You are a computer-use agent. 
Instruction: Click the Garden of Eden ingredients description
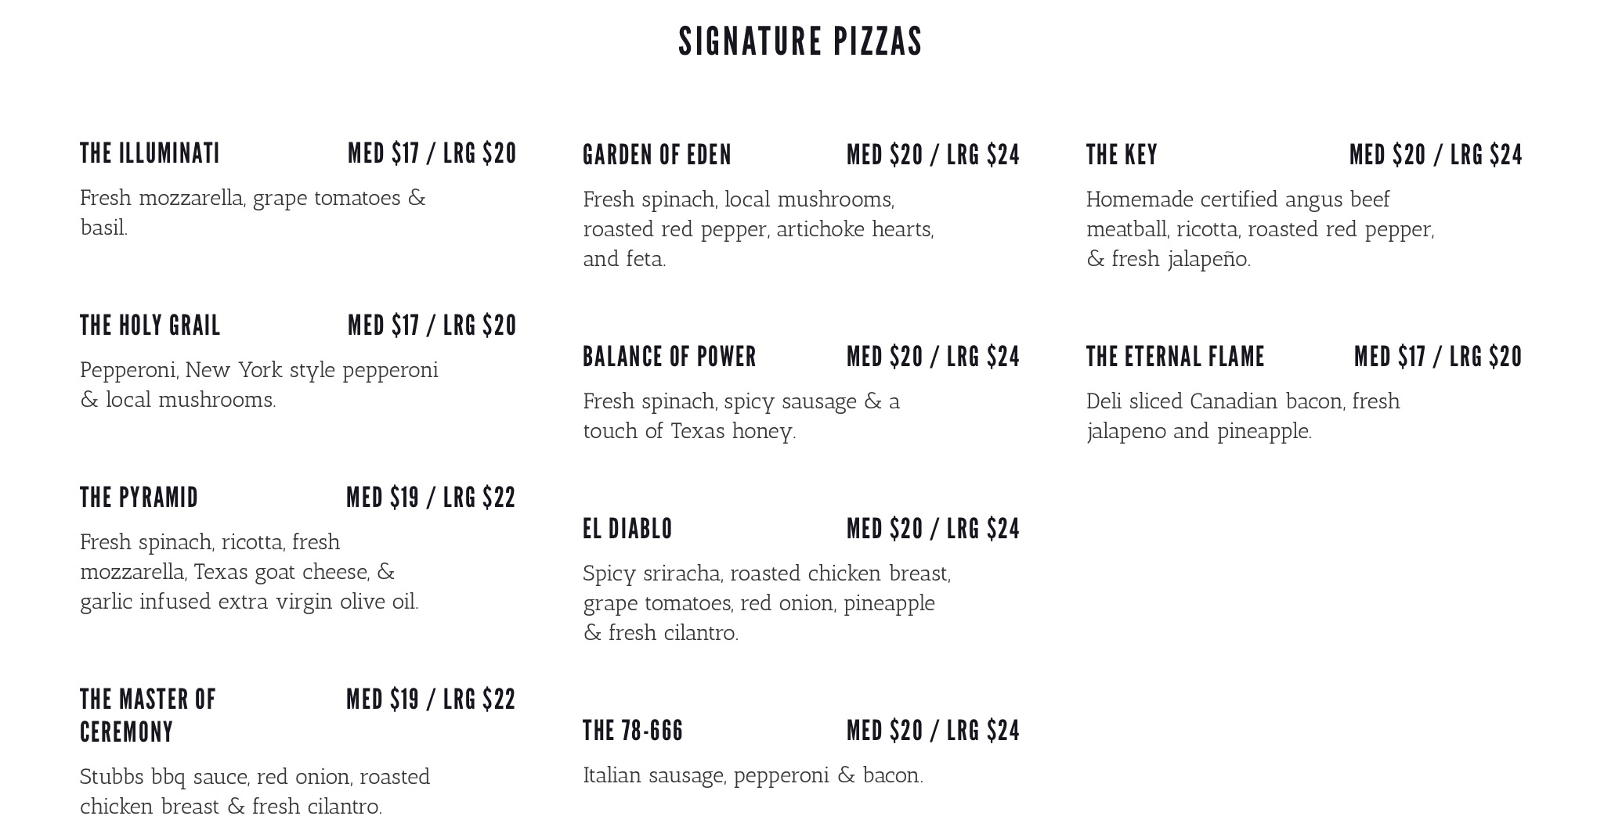758,229
